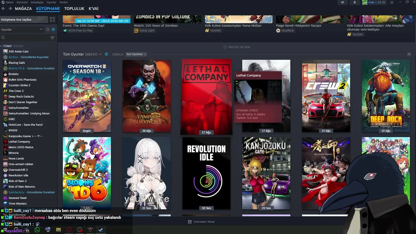Expand the Tüm Oyunlar shelf chevron

100,54
